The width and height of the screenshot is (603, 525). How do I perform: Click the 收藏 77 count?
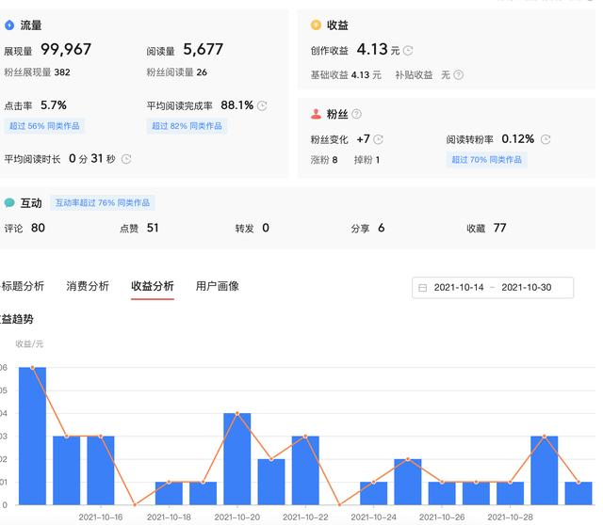486,228
